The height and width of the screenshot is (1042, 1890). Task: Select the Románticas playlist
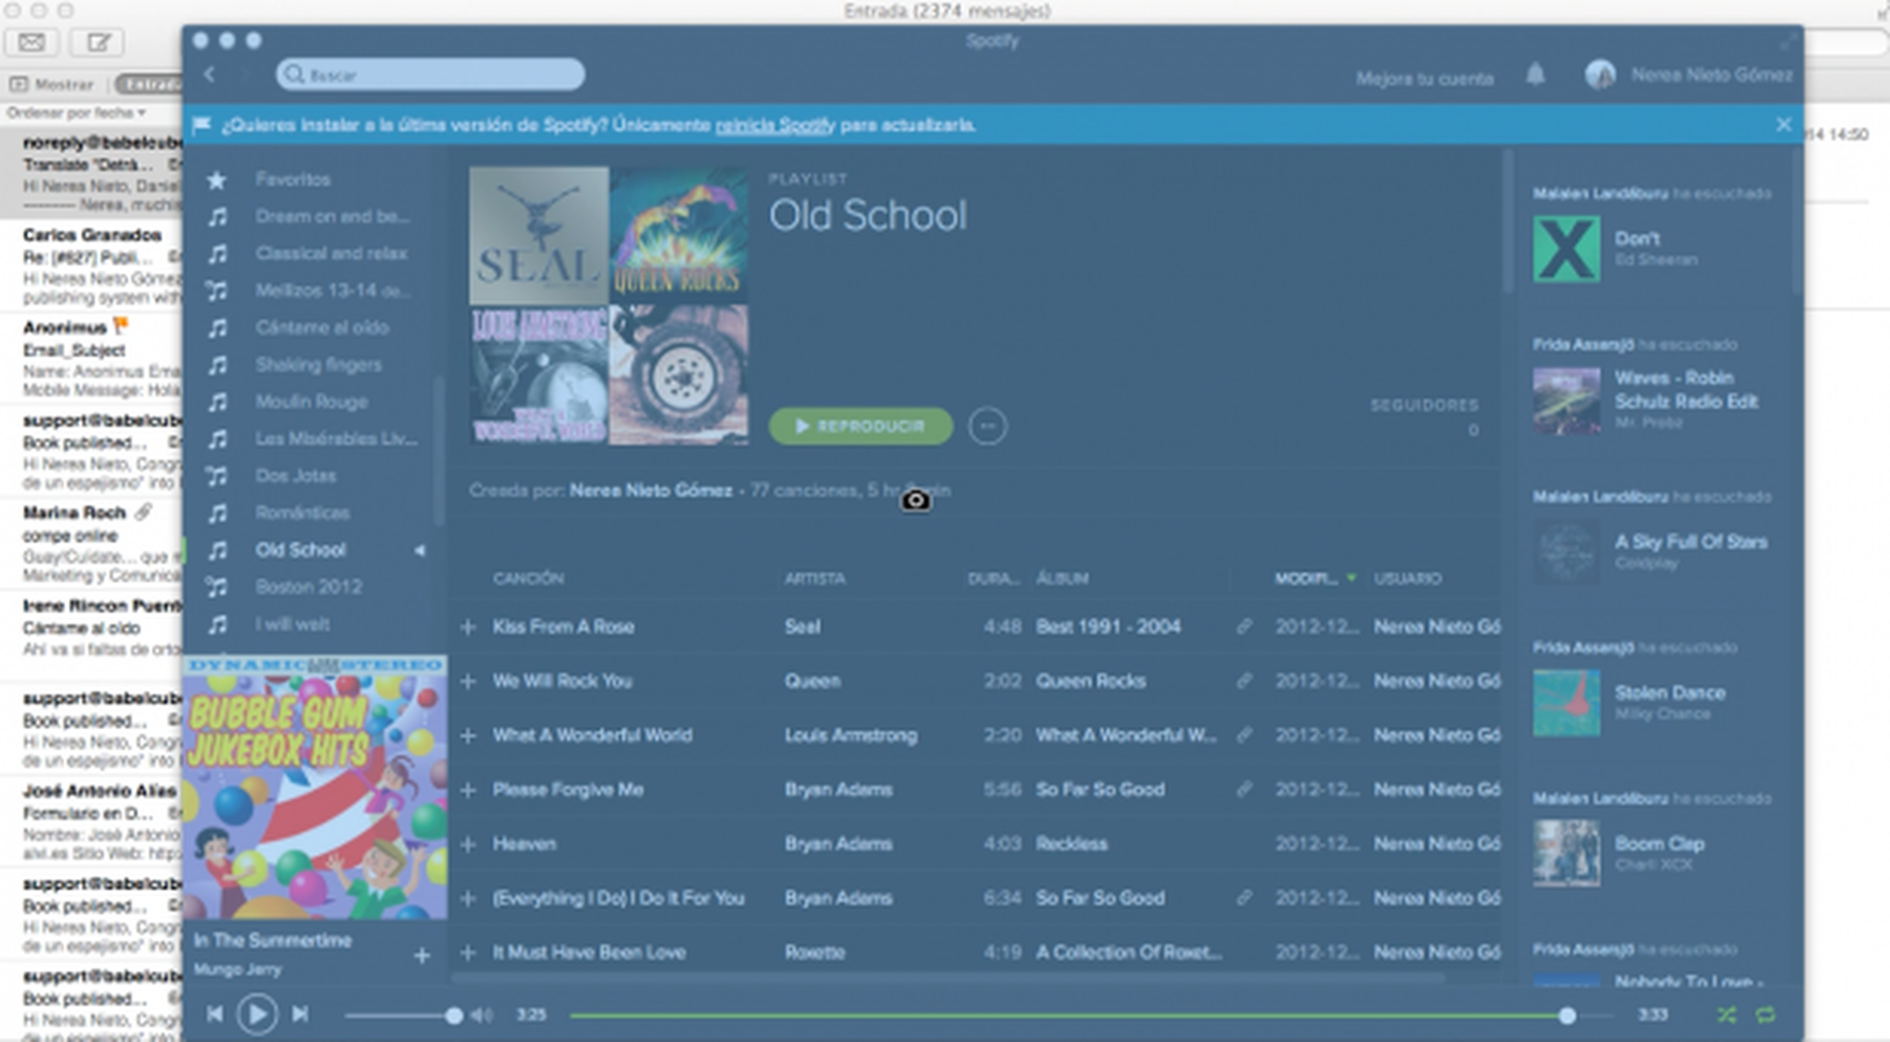coord(302,513)
